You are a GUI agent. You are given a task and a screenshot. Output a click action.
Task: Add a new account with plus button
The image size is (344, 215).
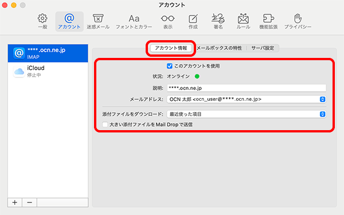pos(15,202)
